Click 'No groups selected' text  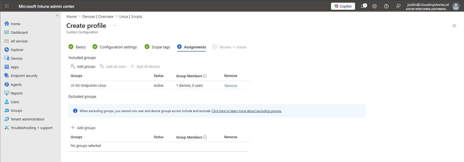click(86, 146)
